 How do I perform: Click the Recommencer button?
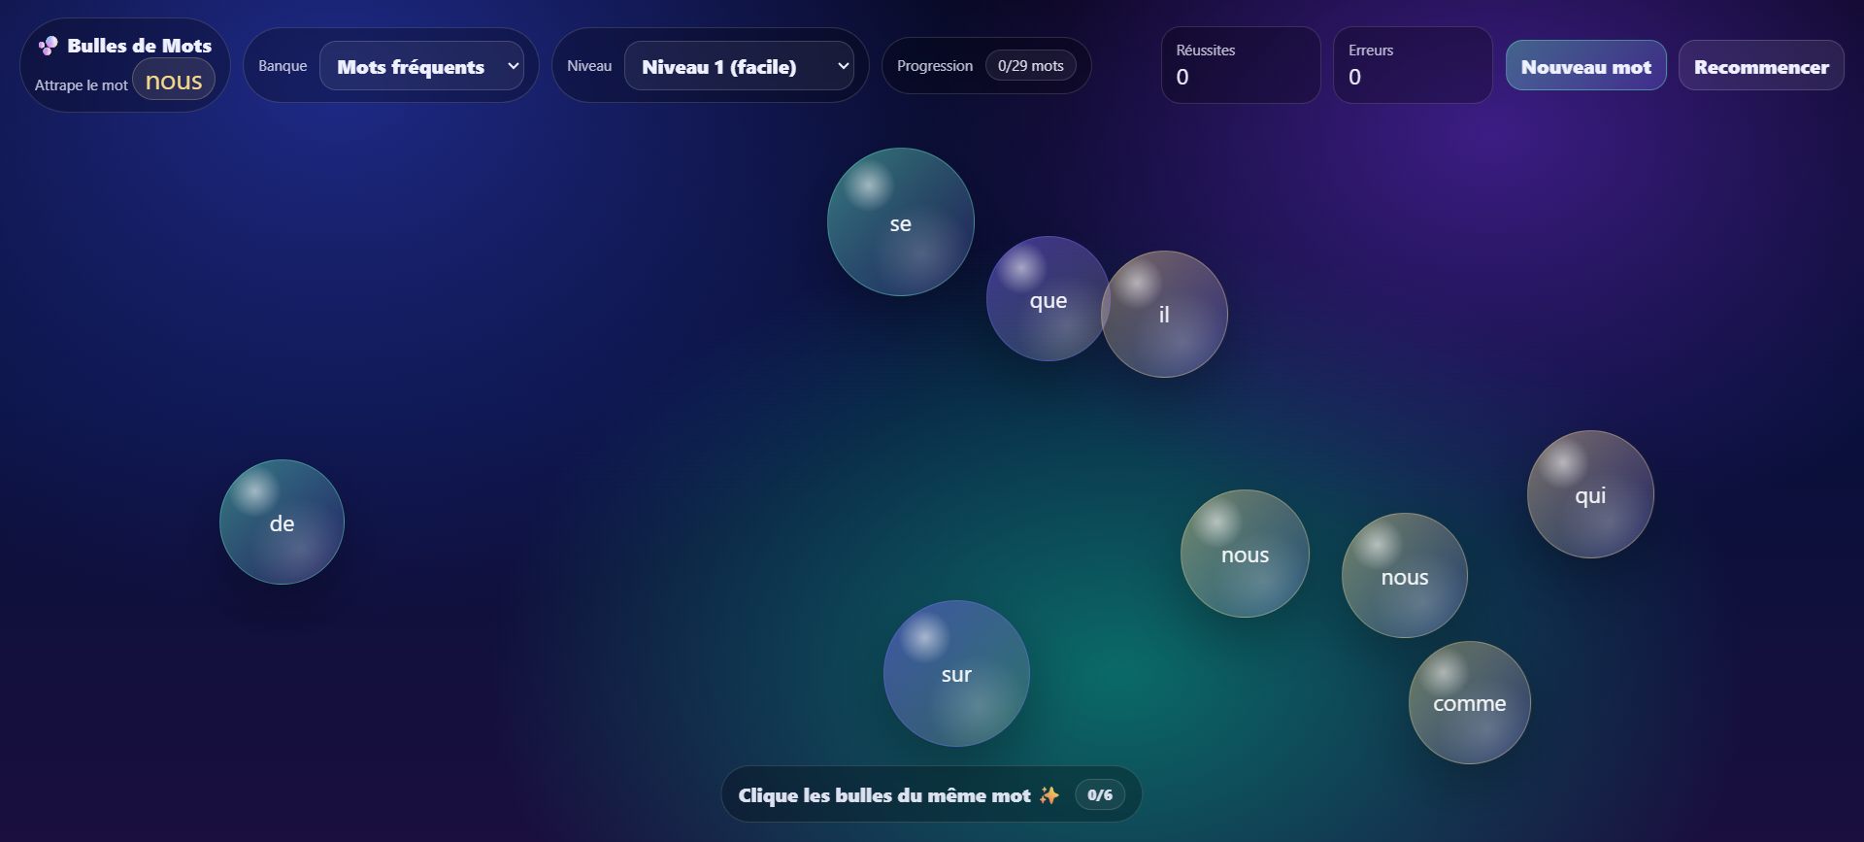click(x=1760, y=66)
